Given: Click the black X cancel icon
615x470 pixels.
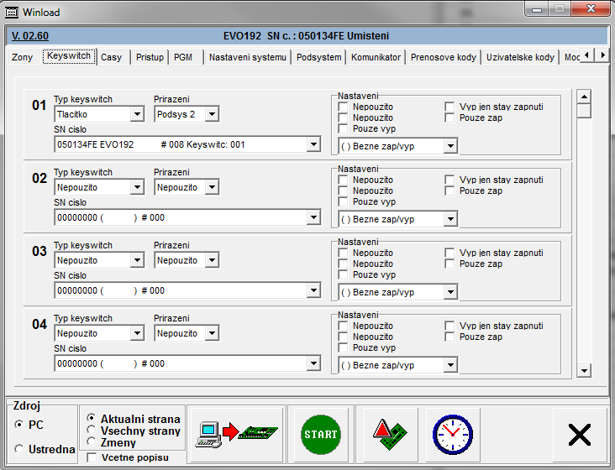Looking at the screenshot, I should click(x=580, y=434).
